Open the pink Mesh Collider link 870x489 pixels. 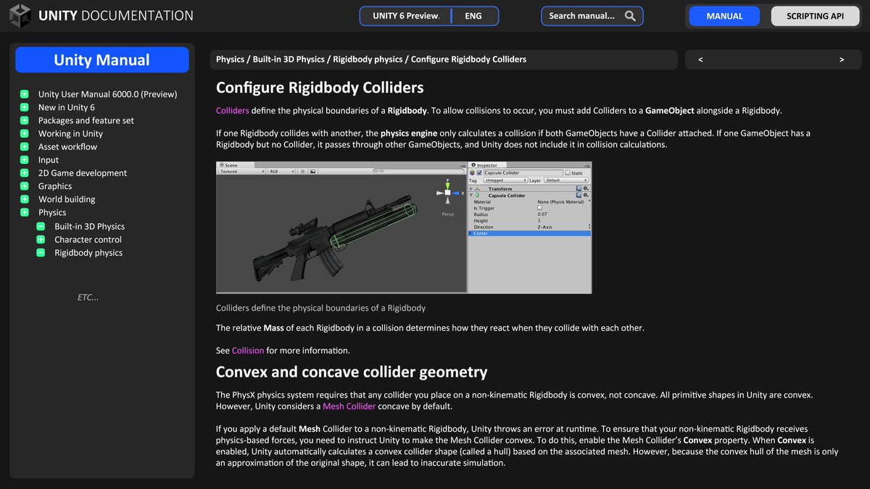tap(349, 406)
